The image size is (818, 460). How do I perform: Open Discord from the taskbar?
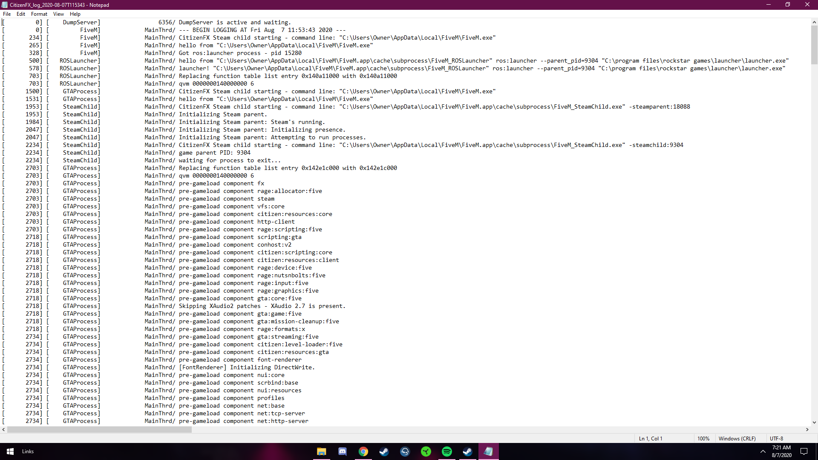[x=343, y=451]
